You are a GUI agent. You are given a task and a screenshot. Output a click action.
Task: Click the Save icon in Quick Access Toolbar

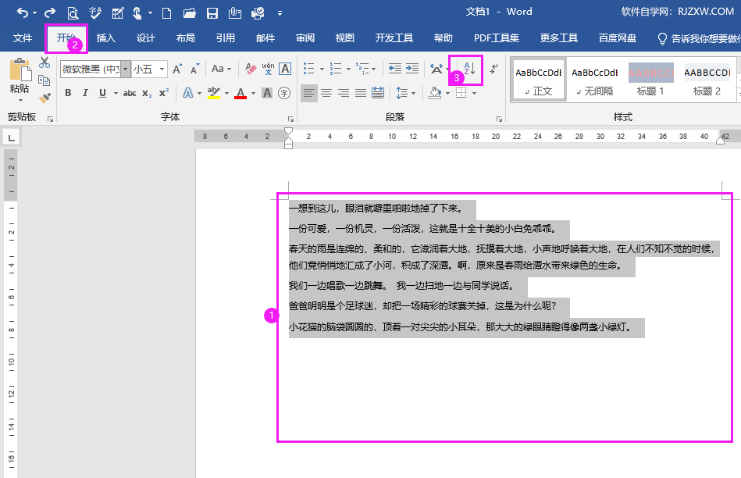click(x=213, y=12)
